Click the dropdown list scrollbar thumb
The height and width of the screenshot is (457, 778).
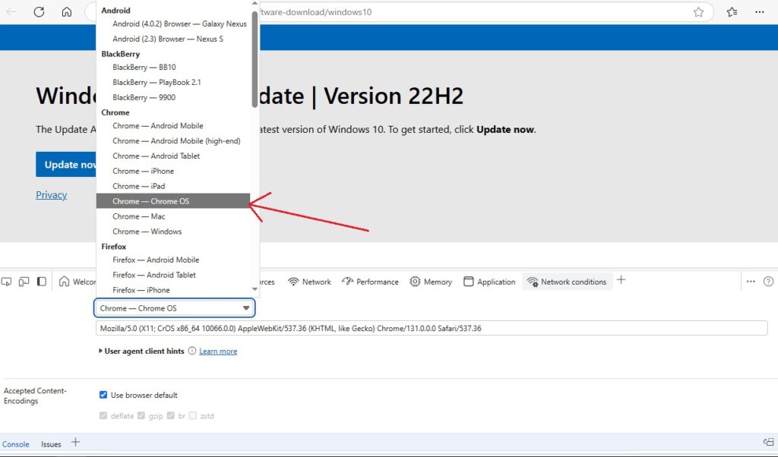coord(255,58)
